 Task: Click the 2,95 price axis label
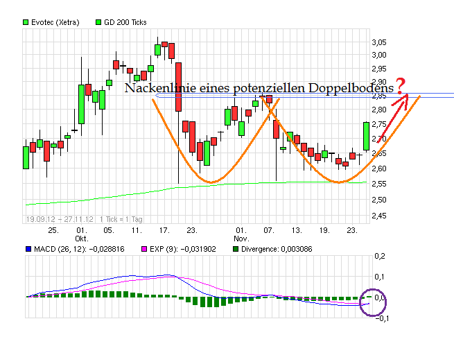click(379, 69)
